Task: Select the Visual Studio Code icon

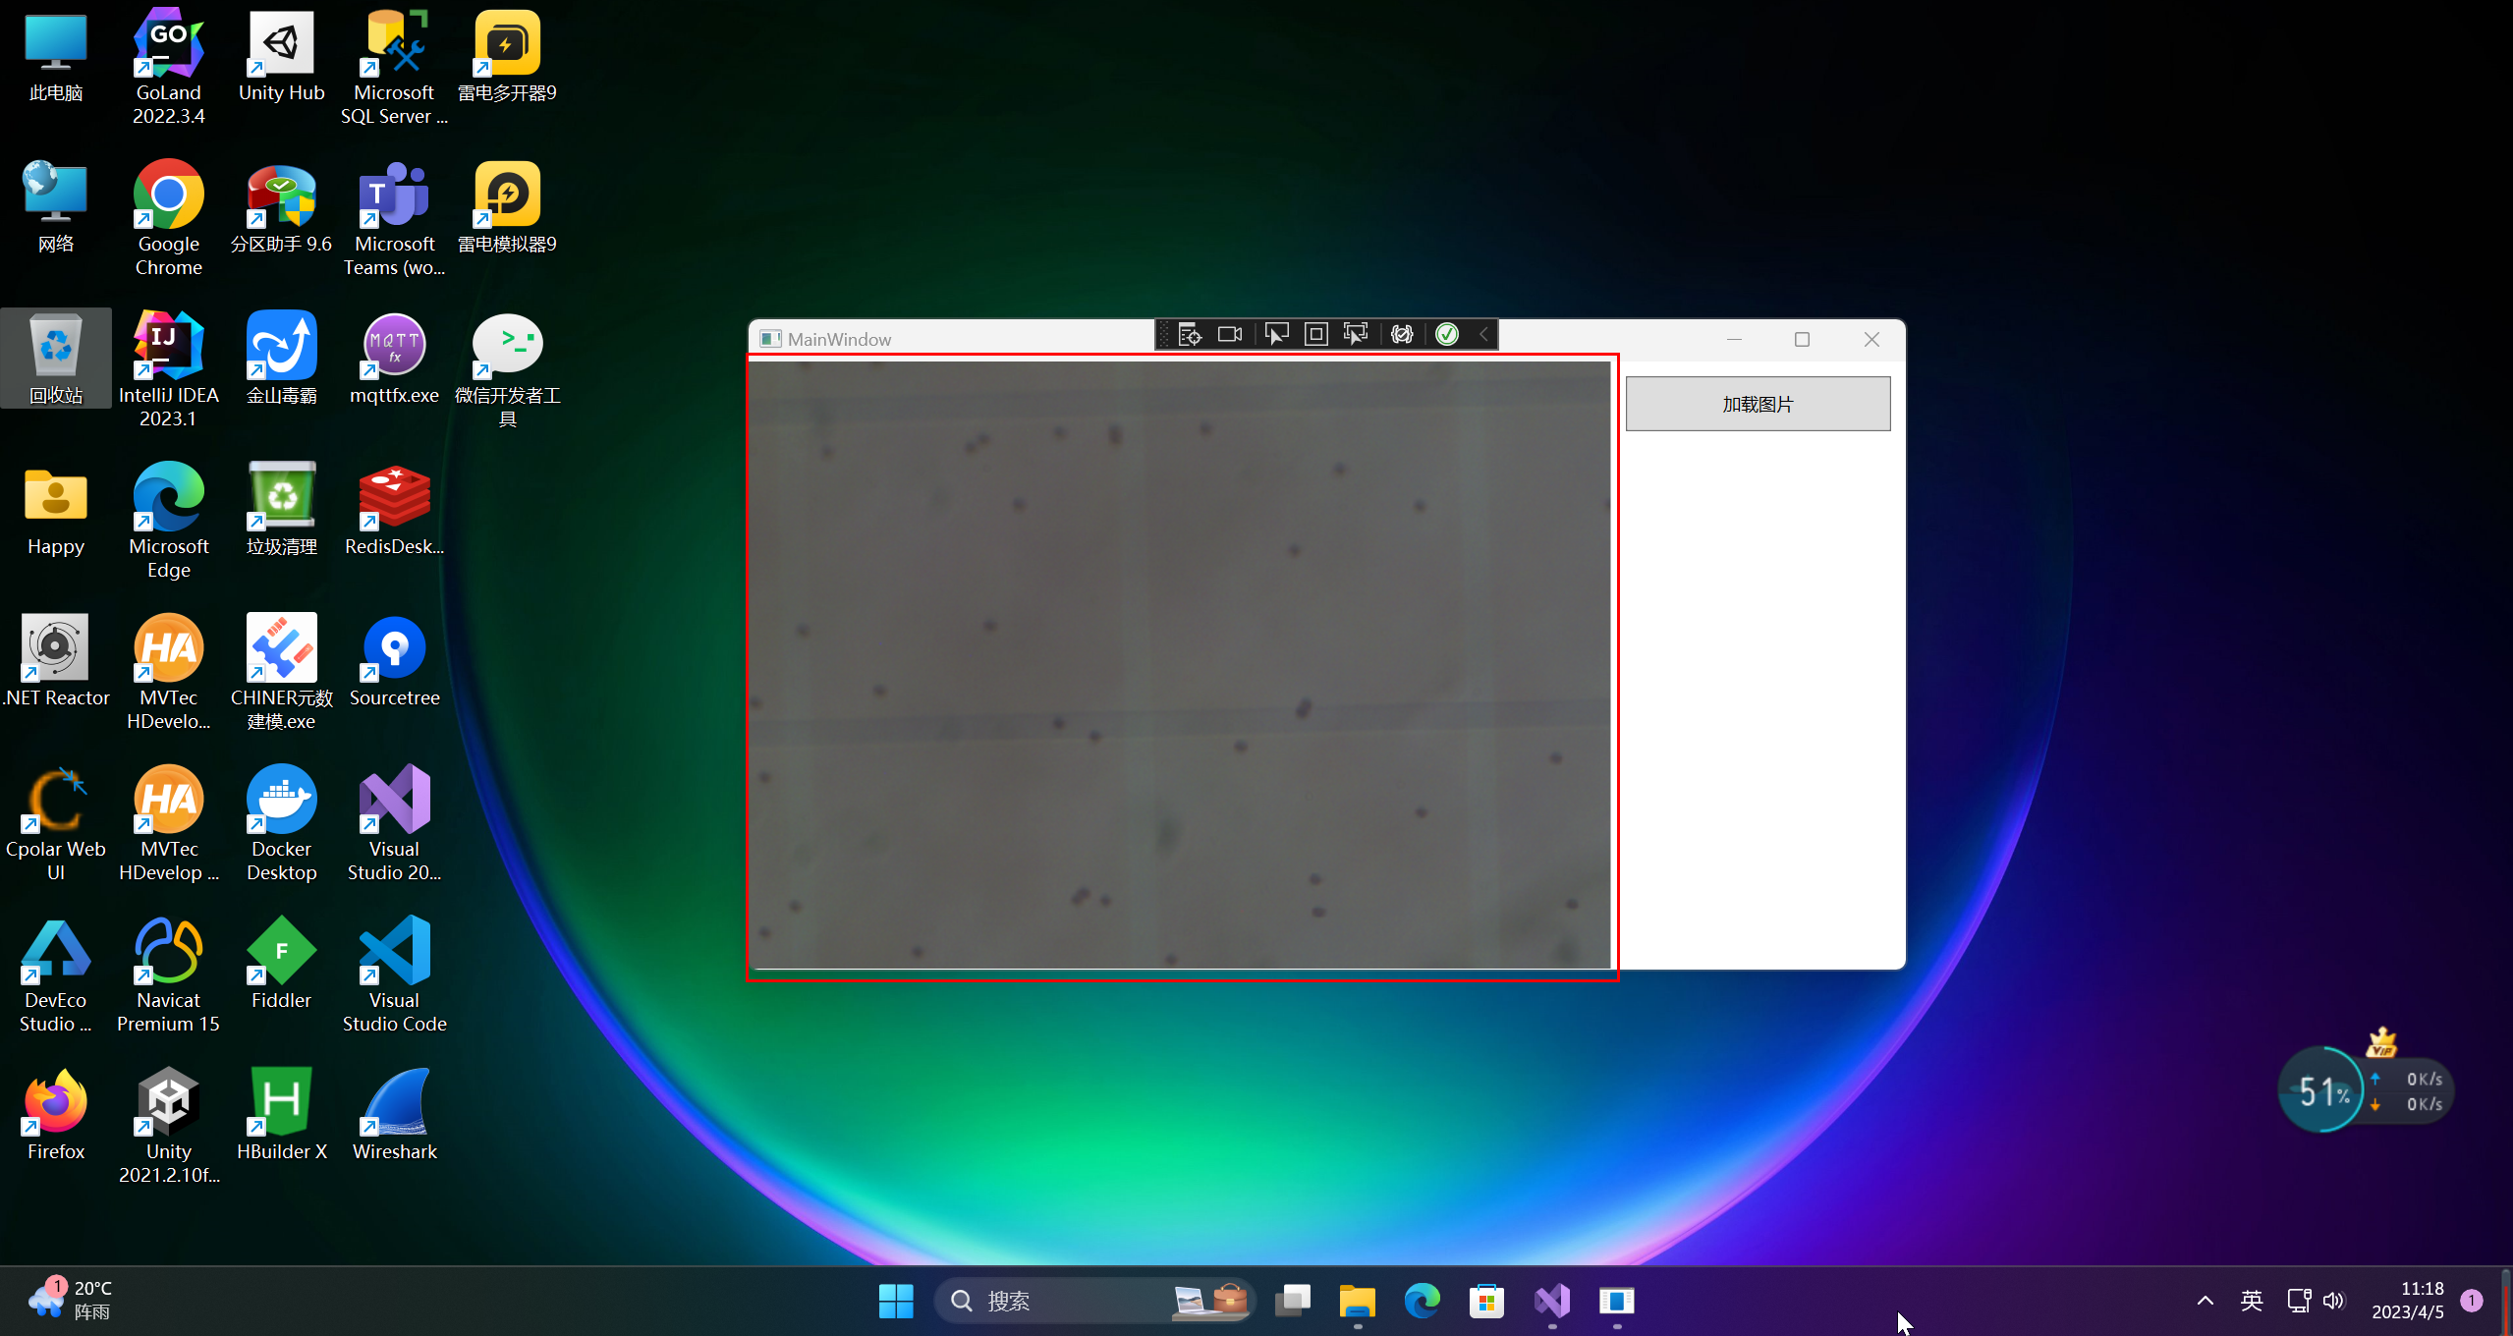Action: click(394, 974)
